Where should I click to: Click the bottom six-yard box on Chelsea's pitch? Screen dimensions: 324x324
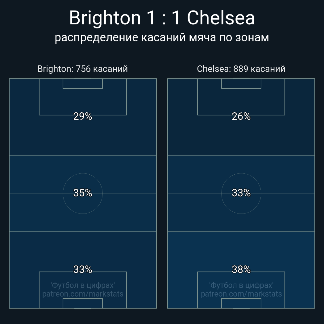(x=241, y=303)
